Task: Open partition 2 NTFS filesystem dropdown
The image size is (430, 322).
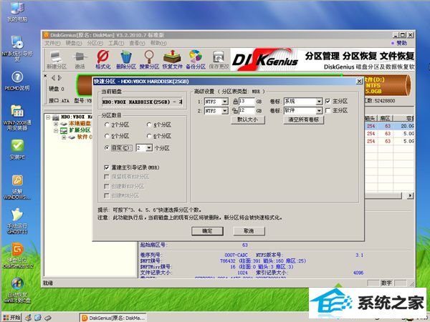Action: (x=225, y=111)
